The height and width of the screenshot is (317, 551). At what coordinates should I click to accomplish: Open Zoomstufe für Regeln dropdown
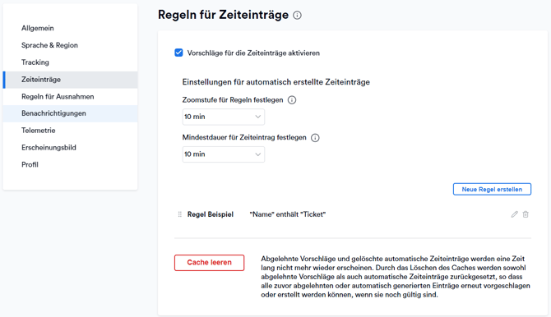[224, 117]
